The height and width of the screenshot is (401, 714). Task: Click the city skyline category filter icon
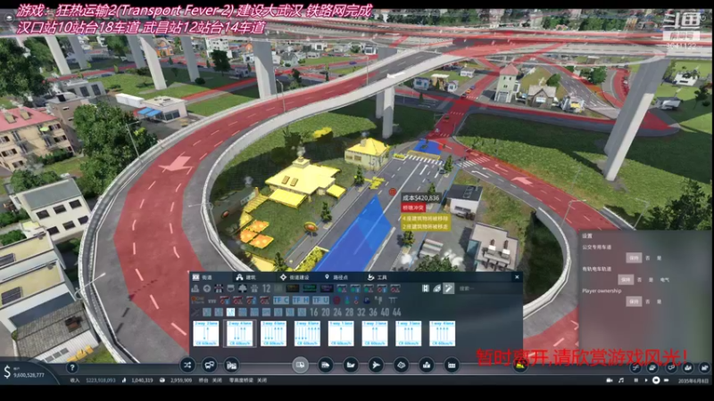point(195,288)
